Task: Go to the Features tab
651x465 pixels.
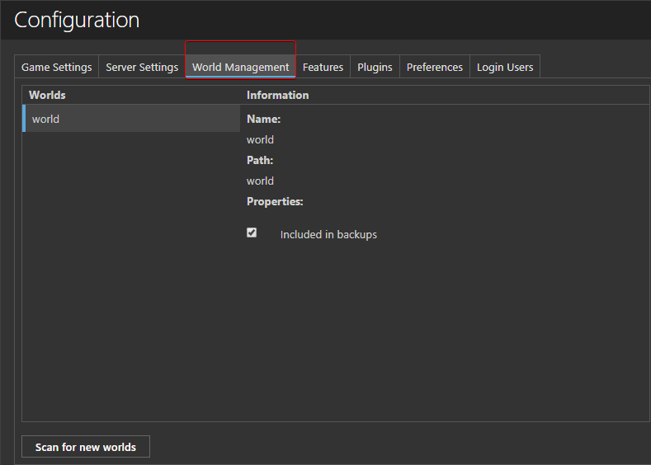Action: (323, 67)
